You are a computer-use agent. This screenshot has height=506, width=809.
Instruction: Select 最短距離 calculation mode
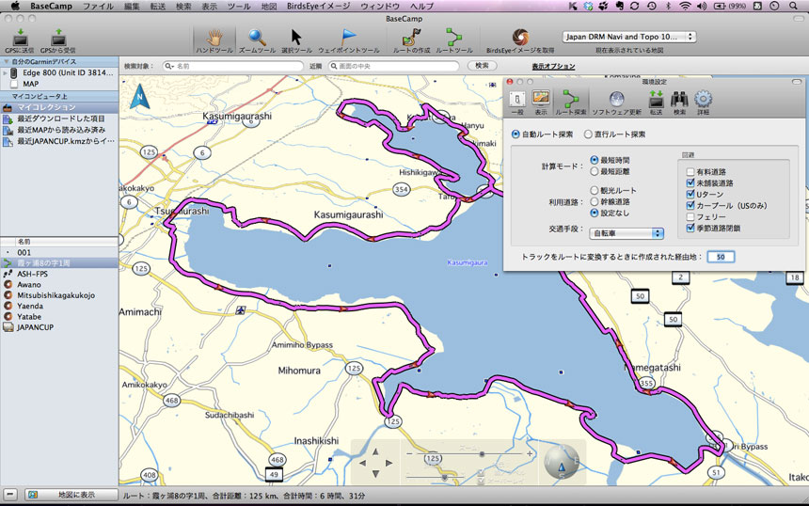[595, 171]
